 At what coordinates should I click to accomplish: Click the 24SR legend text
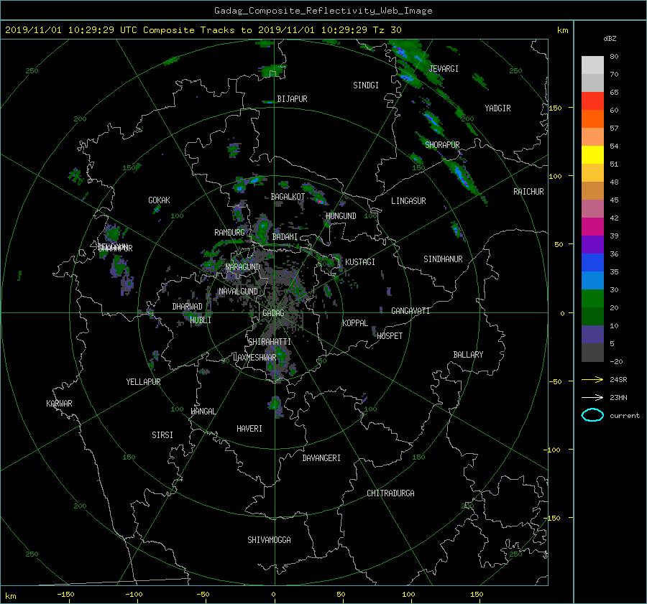click(618, 380)
